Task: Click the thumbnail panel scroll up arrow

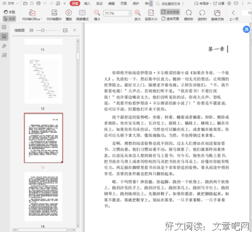Action: 78,41
